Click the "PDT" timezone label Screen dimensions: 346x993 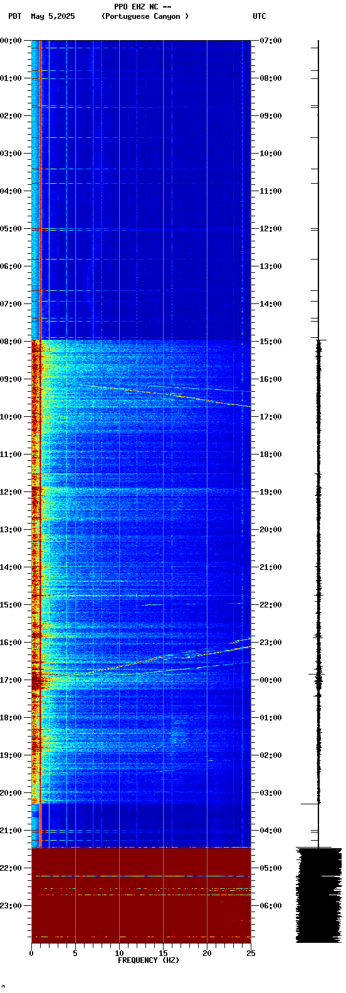(15, 16)
